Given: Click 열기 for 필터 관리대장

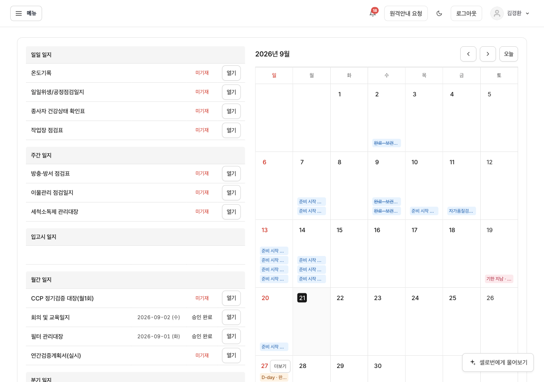Looking at the screenshot, I should [x=231, y=336].
